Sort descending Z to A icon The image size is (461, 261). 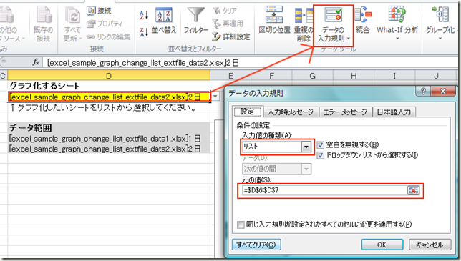click(x=144, y=31)
